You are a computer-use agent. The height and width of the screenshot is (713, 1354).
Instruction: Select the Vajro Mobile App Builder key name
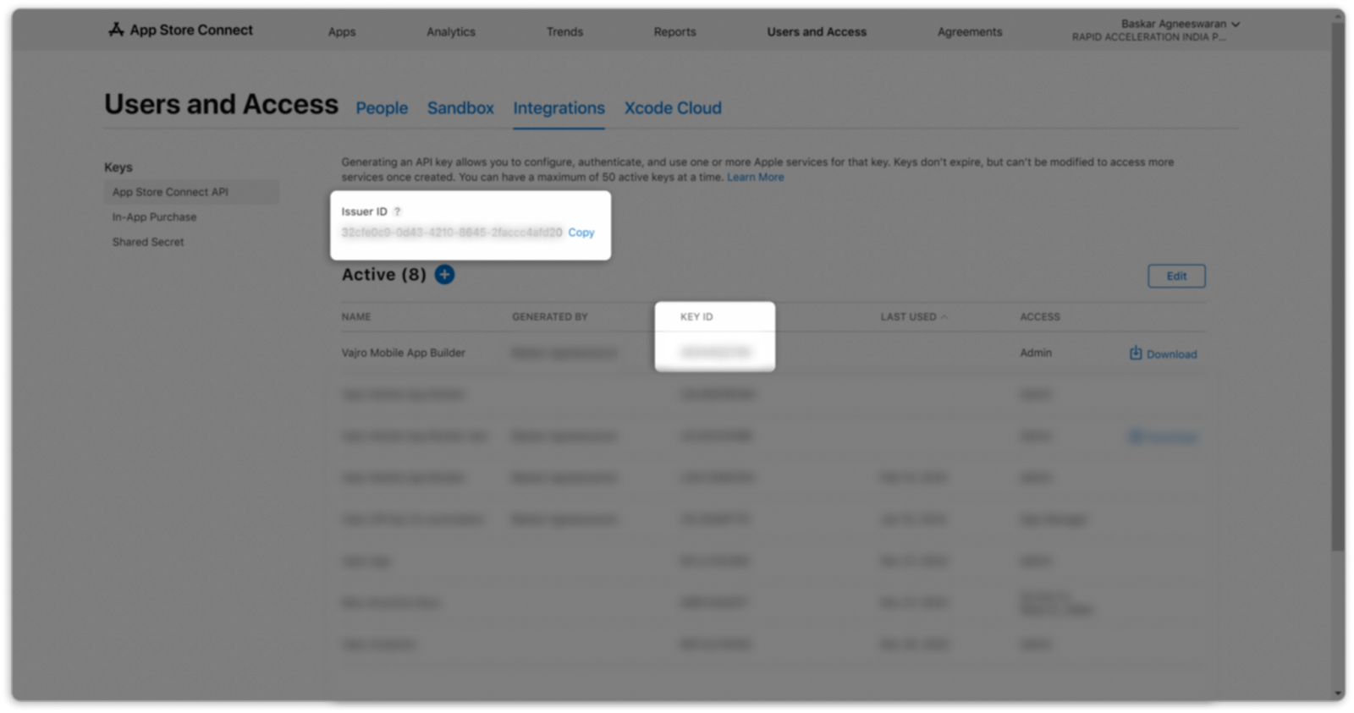point(404,353)
